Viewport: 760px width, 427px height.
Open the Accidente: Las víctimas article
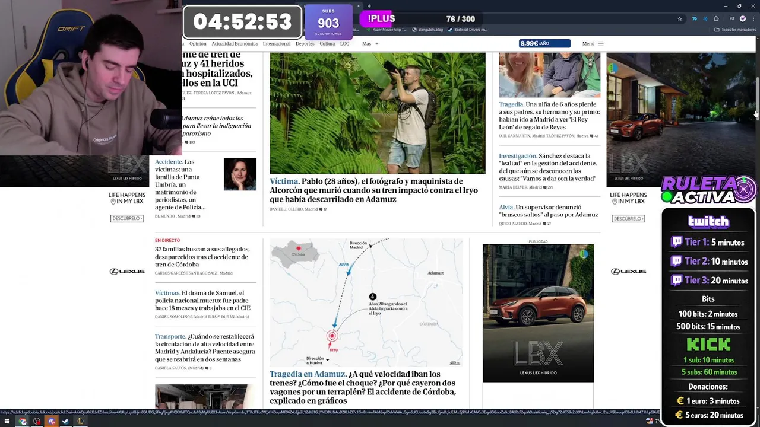pos(180,184)
